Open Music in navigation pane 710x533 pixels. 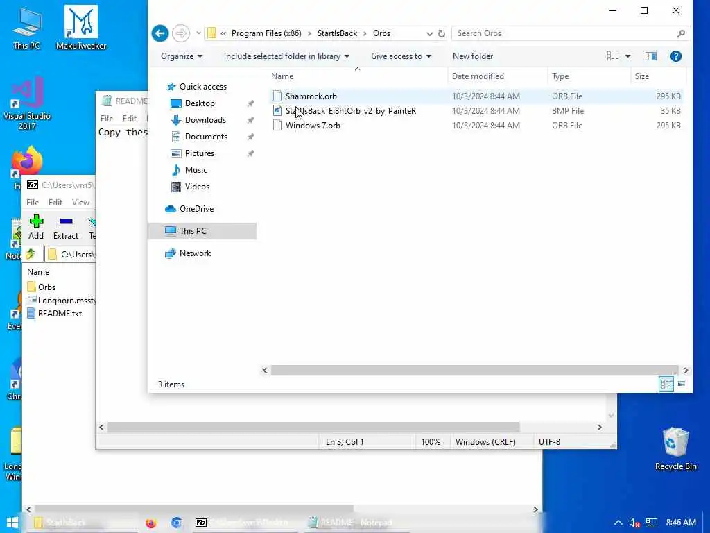196,169
